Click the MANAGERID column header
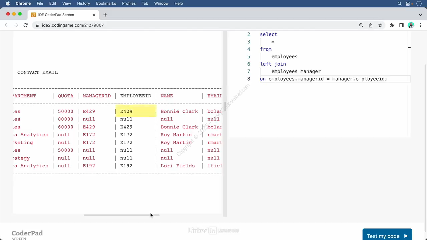The width and height of the screenshot is (427, 240). (x=96, y=96)
